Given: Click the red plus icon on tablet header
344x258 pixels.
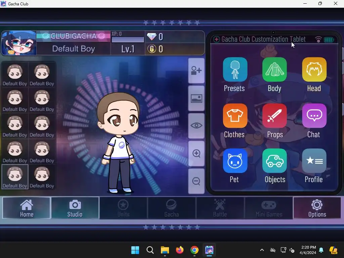Looking at the screenshot, I should pyautogui.click(x=217, y=39).
